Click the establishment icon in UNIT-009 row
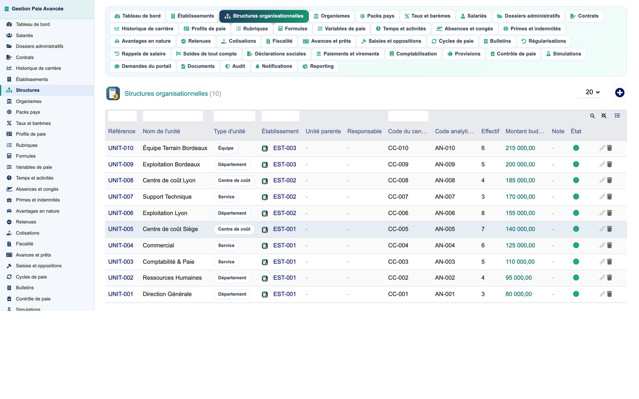Screen dimensions: 639x399 [264, 165]
